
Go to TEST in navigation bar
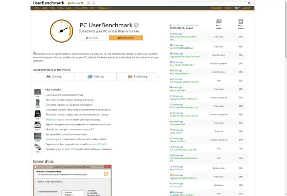(x=237, y=8)
